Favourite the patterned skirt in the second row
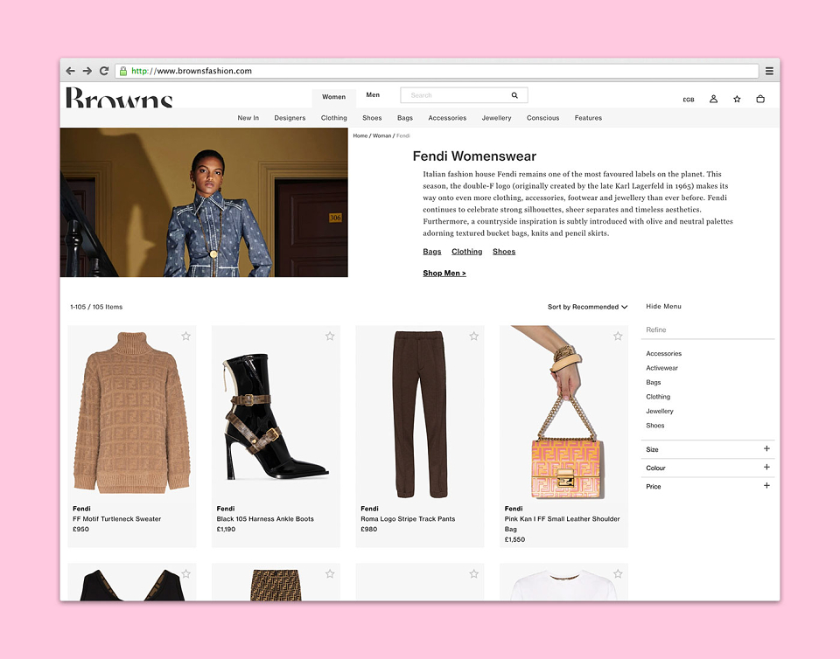Screen dimensions: 840x659 [330, 573]
